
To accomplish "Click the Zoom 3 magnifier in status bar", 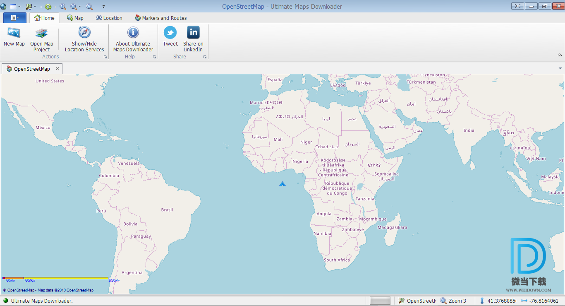I will click(443, 301).
